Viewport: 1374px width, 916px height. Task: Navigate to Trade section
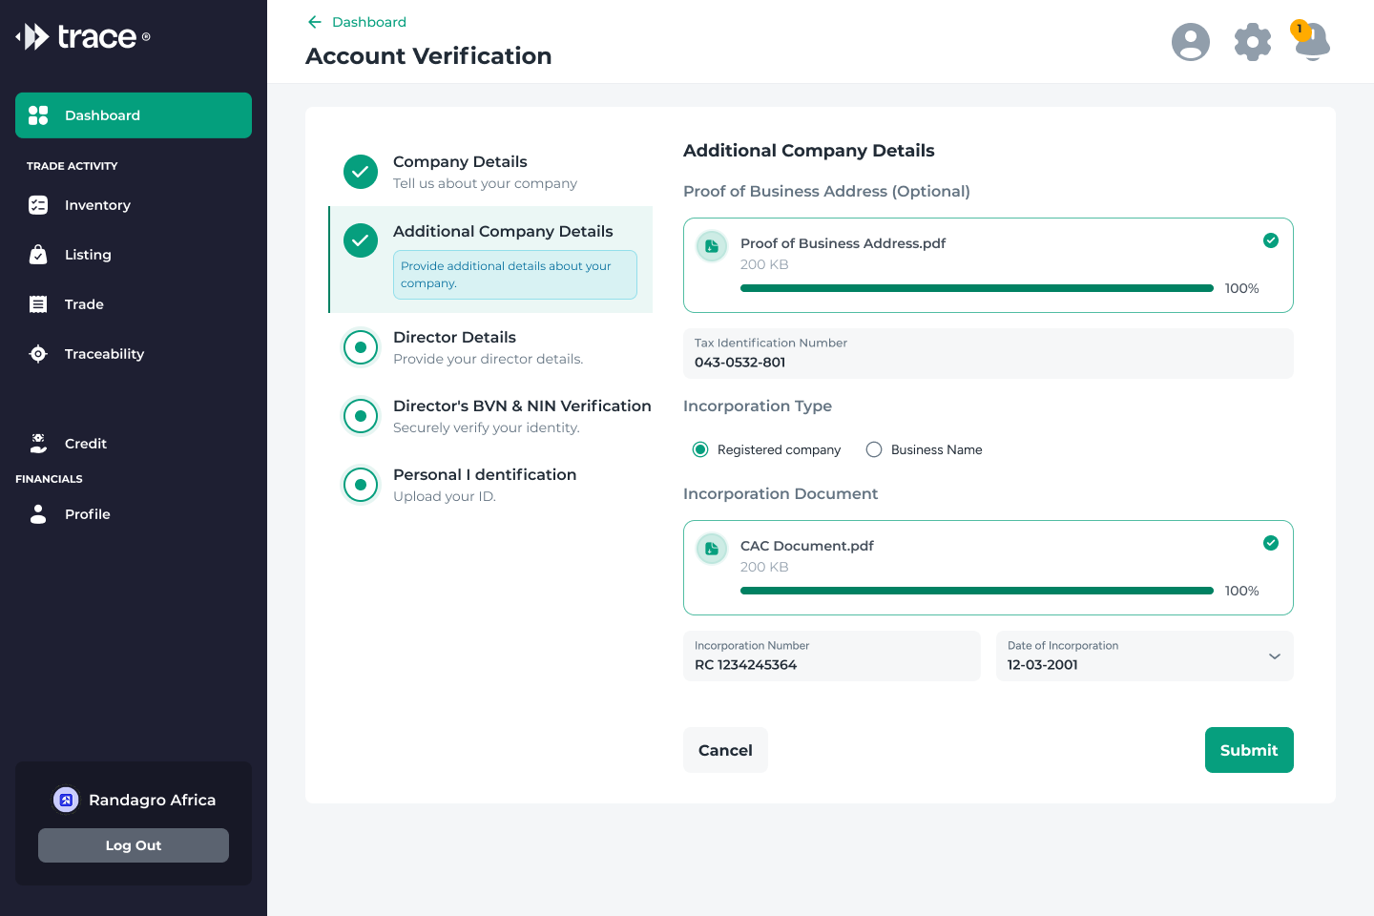[x=134, y=304]
